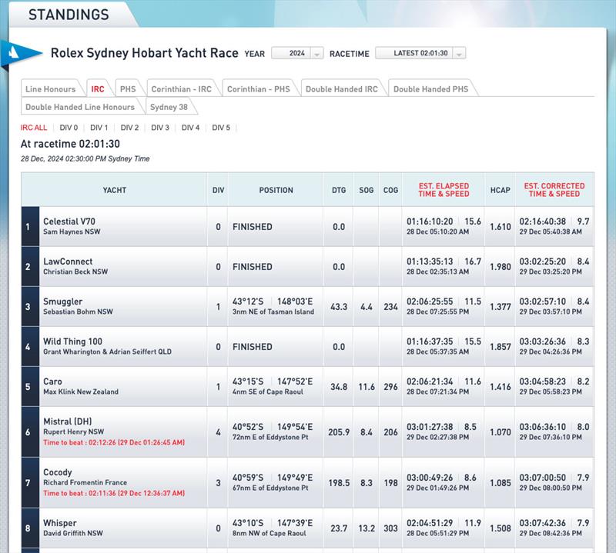
Task: Select Double Handed Line Honours tab
Action: coord(80,107)
